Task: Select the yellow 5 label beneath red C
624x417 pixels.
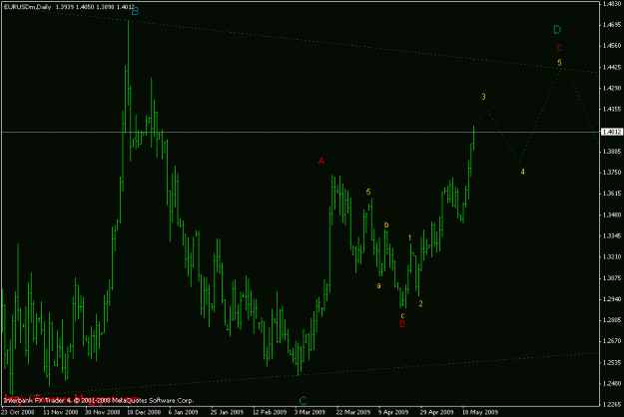Action: pos(559,63)
